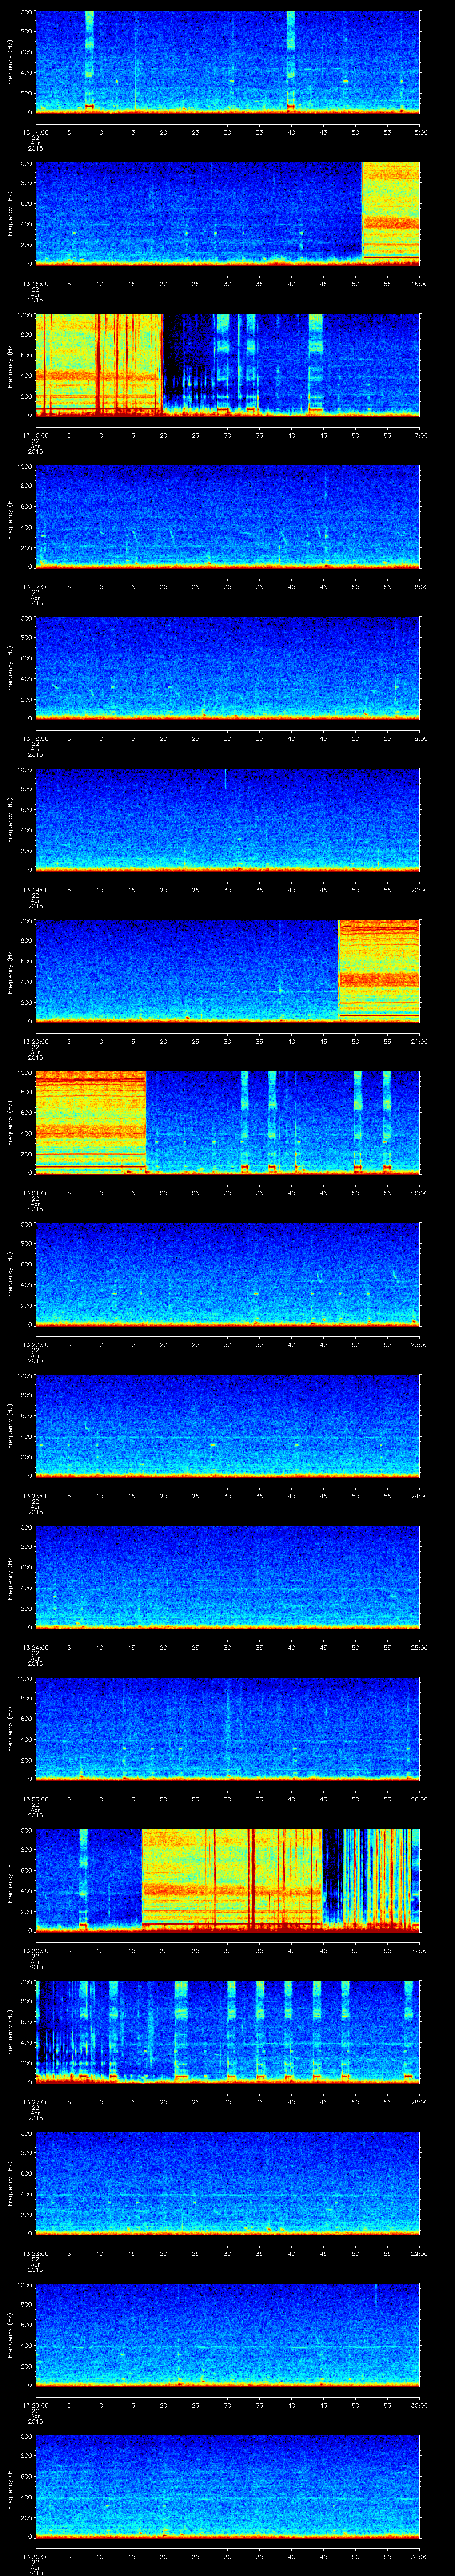Click the '30:00' end time label
Viewport: 455px width, 2576px height.
419,2404
